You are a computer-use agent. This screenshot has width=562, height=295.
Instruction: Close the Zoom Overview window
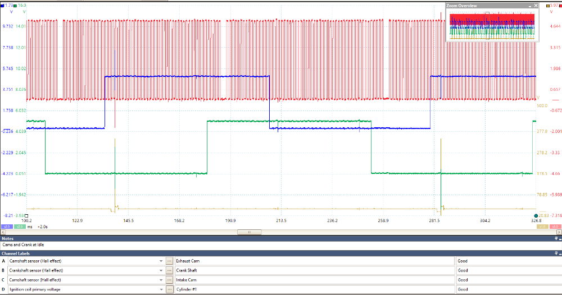tap(534, 6)
